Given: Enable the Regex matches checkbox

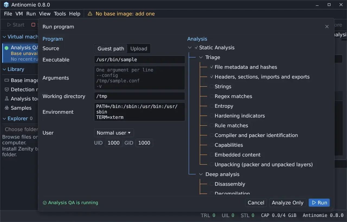Looking at the screenshot, I should 212,96.
